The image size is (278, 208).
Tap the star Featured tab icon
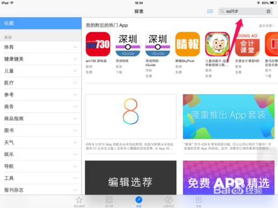pyautogui.click(x=79, y=200)
